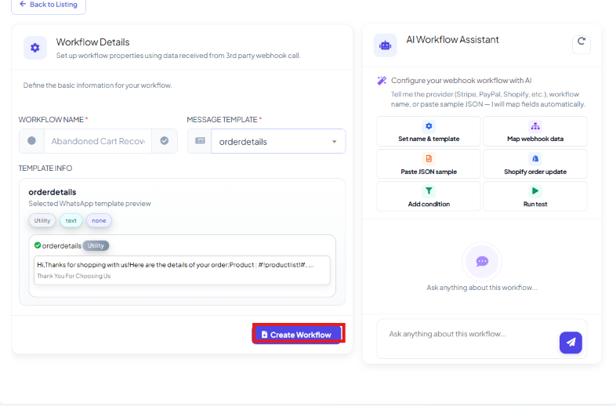Click the green check next to orderdetails
The image size is (616, 406).
[38, 245]
